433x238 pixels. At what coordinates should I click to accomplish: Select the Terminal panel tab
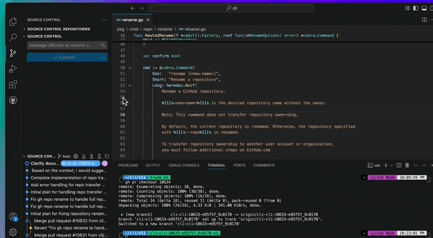(217, 165)
